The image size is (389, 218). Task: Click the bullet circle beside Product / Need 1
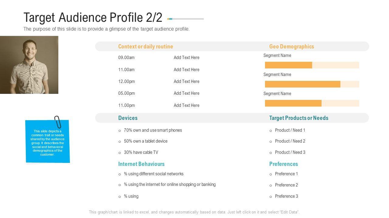coord(271,131)
